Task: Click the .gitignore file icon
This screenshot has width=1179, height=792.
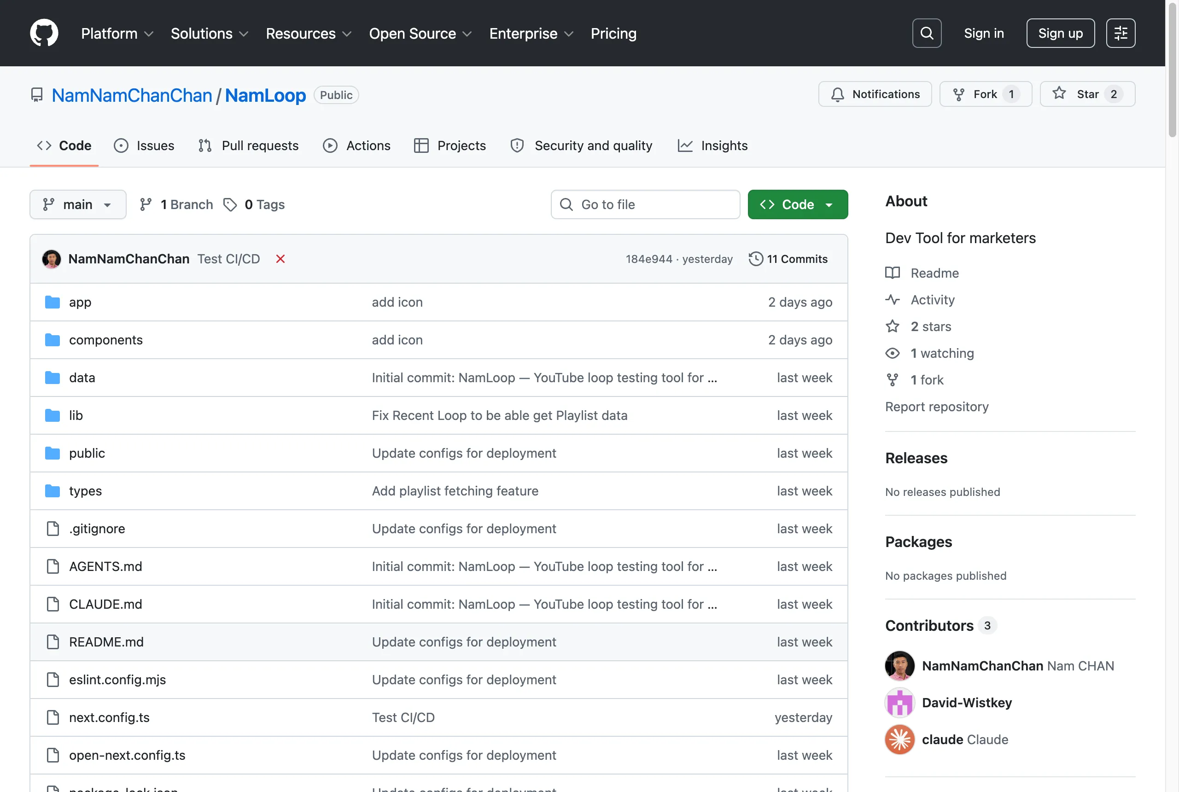Action: coord(53,529)
